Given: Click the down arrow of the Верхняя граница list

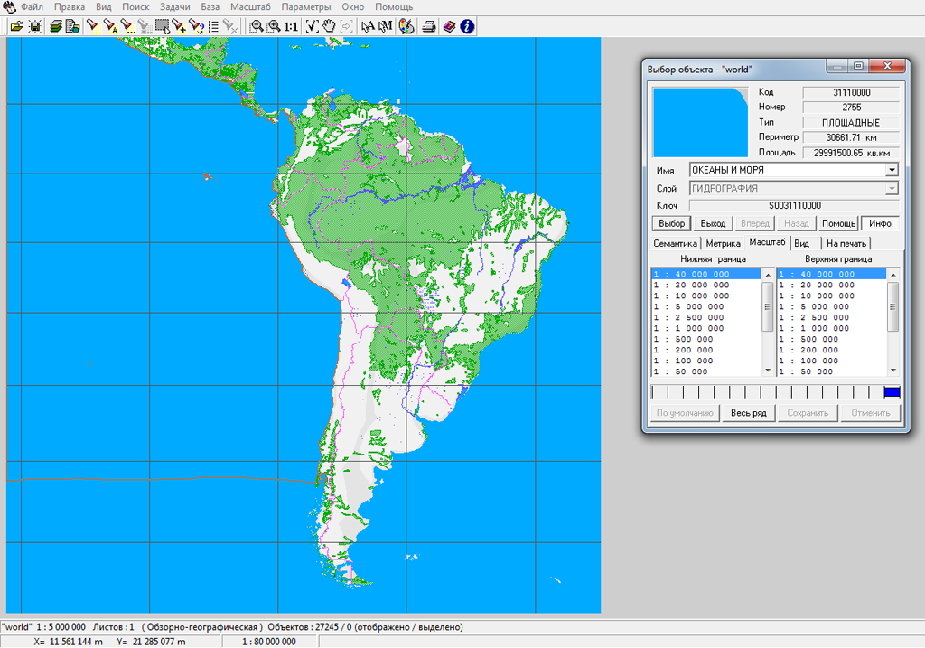Looking at the screenshot, I should point(892,371).
